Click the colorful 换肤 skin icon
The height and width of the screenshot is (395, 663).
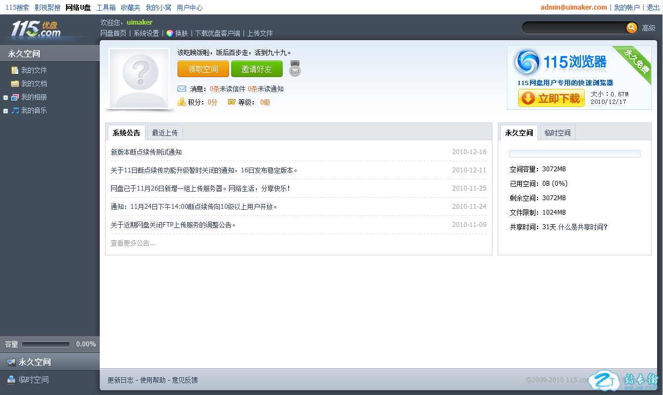[170, 33]
